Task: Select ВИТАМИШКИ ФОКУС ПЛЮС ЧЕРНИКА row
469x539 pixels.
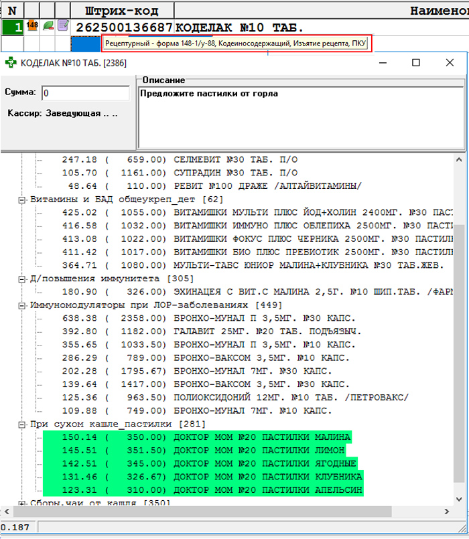Action: pos(257,239)
